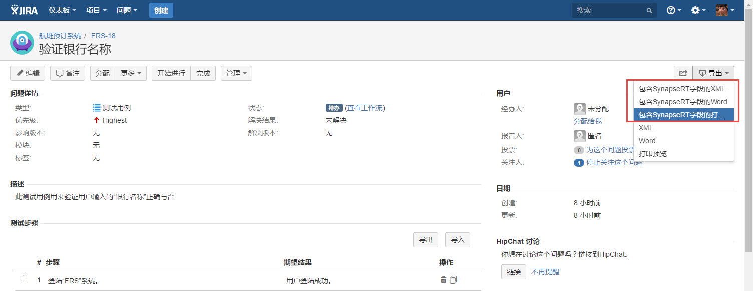Open the 仪表板 dropdown menu
Viewport: 753px width, 291px height.
(63, 10)
